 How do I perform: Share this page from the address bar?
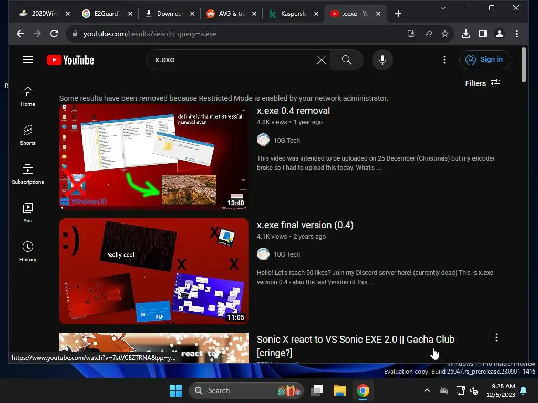[428, 34]
